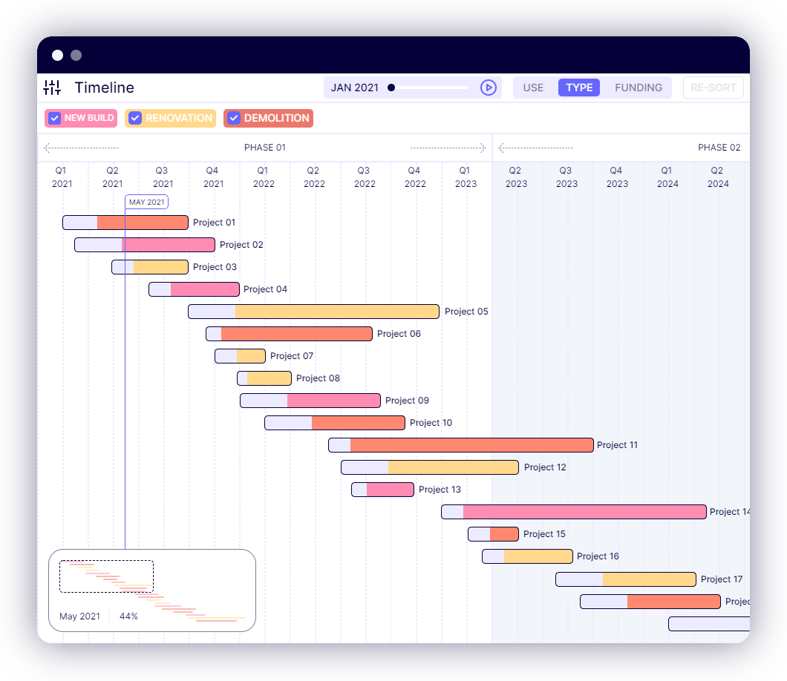787x681 pixels.
Task: Select the TYPE tab
Action: [579, 88]
